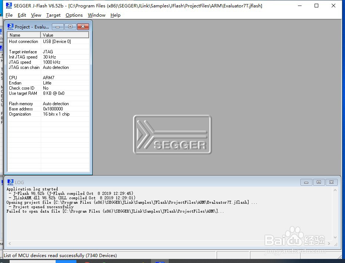Image resolution: width=345 pixels, height=263 pixels.
Task: Minimize the Project panel
Action: [57, 27]
